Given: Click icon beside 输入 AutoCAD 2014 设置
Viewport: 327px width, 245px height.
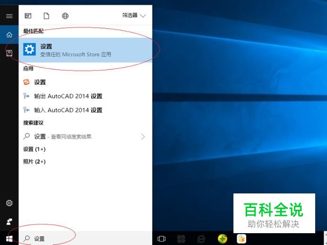Looking at the screenshot, I should [x=26, y=110].
